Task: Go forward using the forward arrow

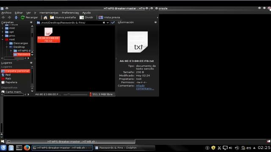Action: click(x=9, y=17)
